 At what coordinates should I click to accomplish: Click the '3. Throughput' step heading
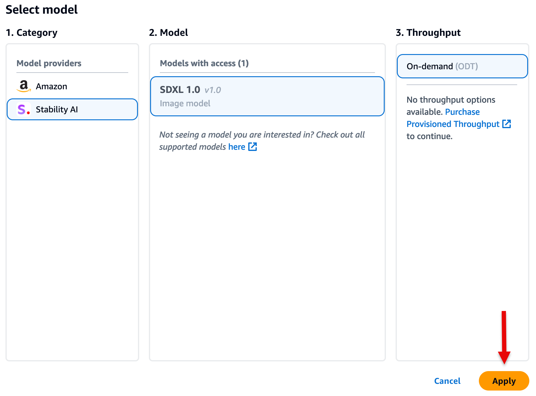pos(428,32)
